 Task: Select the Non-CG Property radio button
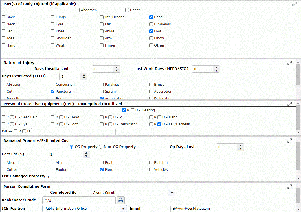100,147
